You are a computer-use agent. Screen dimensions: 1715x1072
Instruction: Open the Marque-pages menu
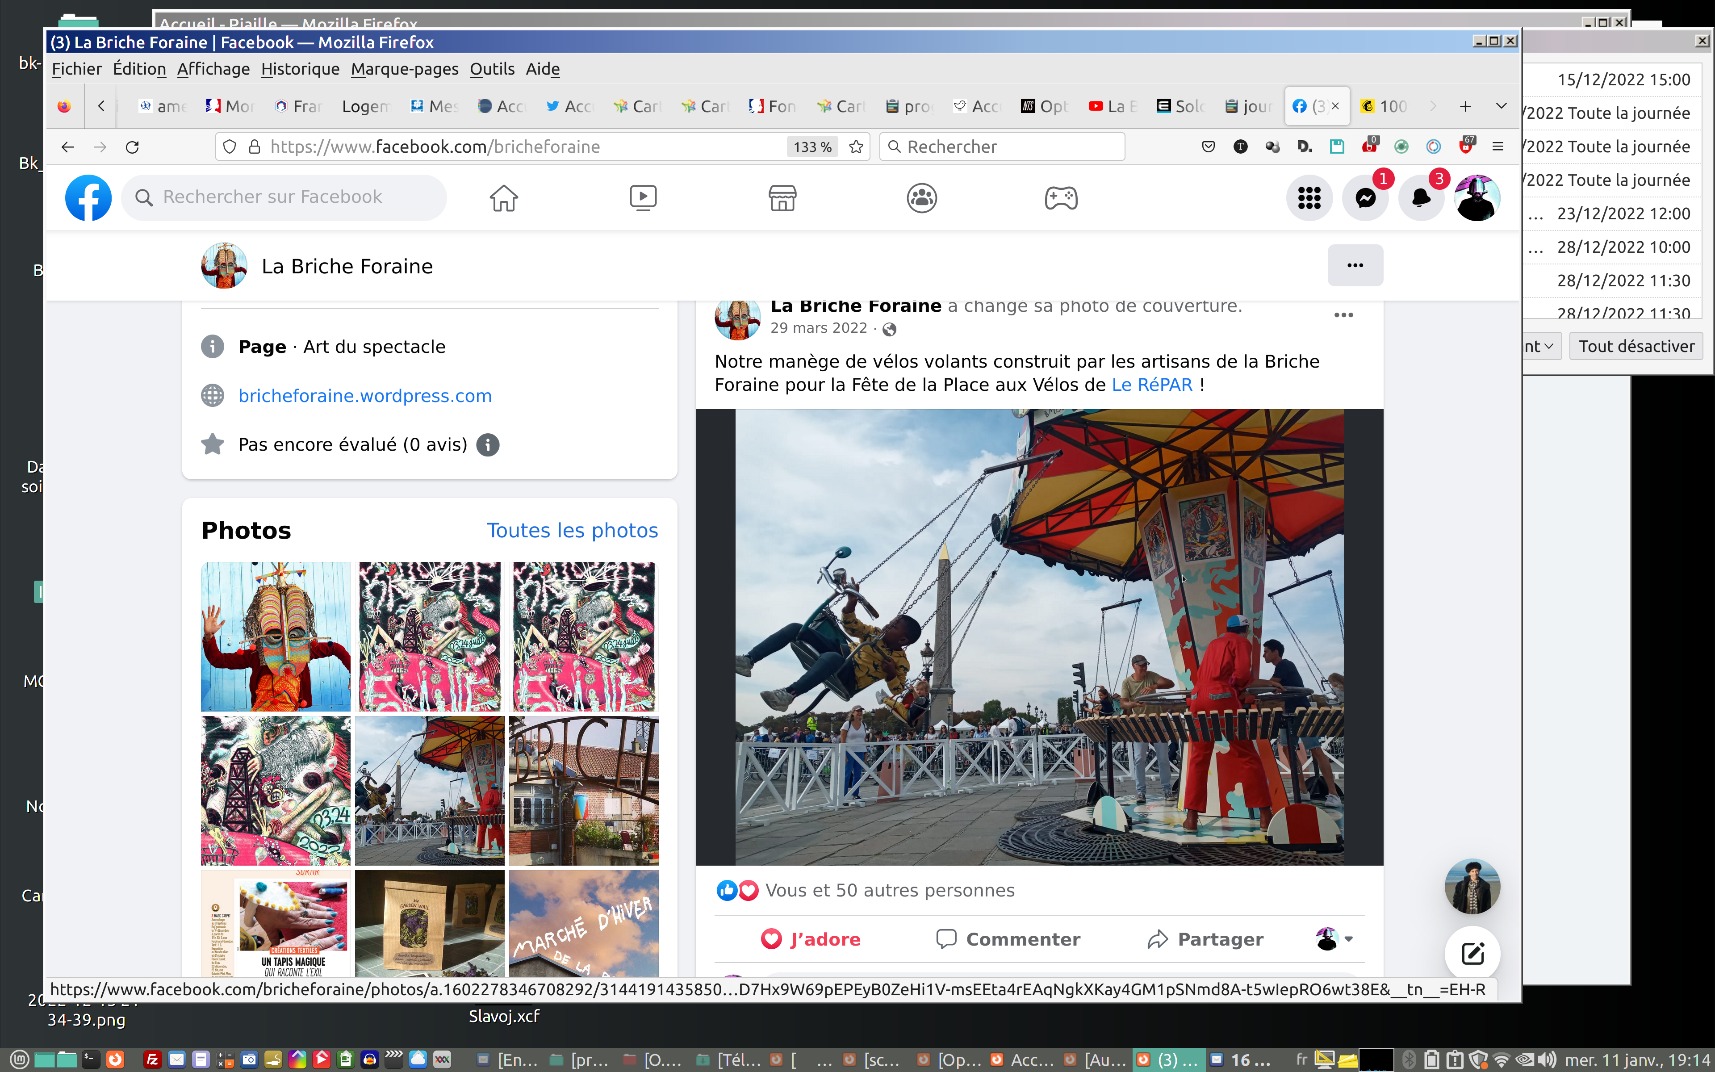pos(405,69)
